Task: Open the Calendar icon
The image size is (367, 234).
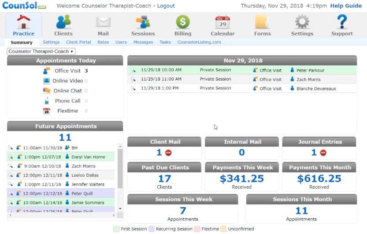Action: coord(222,22)
